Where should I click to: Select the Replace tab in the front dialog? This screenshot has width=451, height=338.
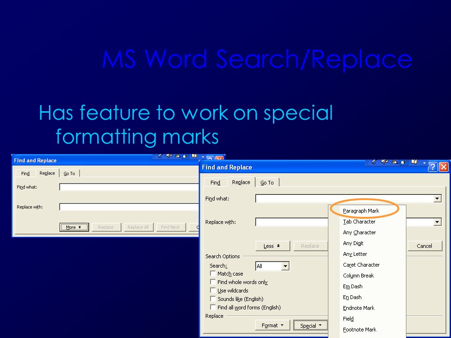tap(241, 182)
